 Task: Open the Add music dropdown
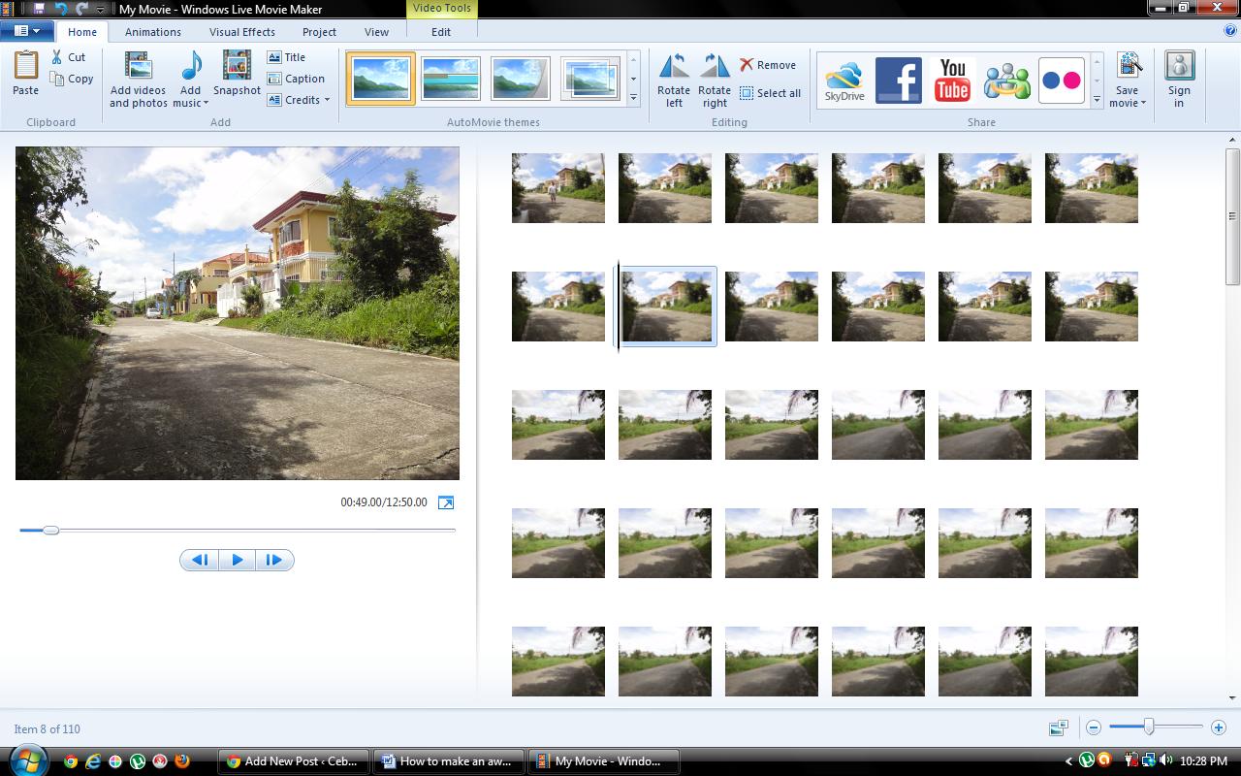pos(191,103)
